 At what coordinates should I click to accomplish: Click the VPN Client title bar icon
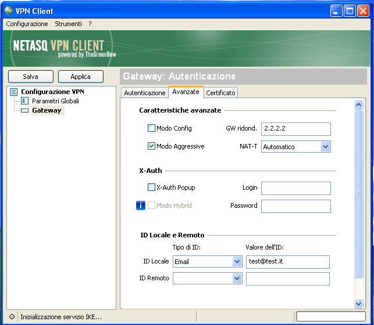9,10
